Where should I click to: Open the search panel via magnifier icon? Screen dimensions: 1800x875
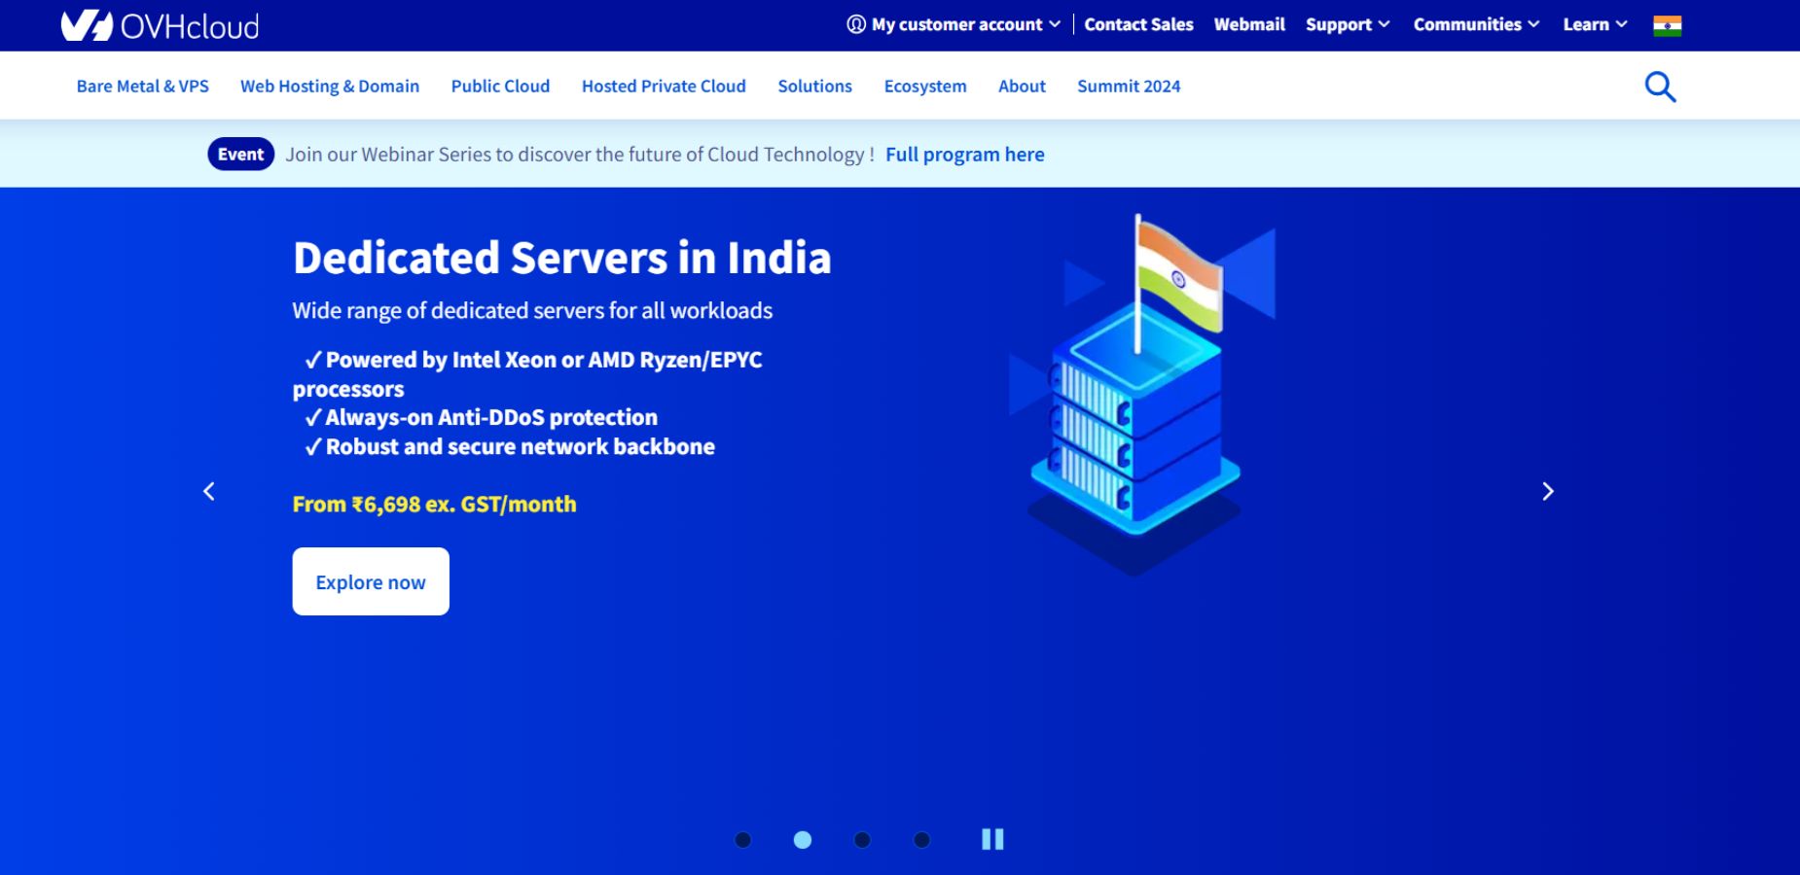(x=1661, y=86)
